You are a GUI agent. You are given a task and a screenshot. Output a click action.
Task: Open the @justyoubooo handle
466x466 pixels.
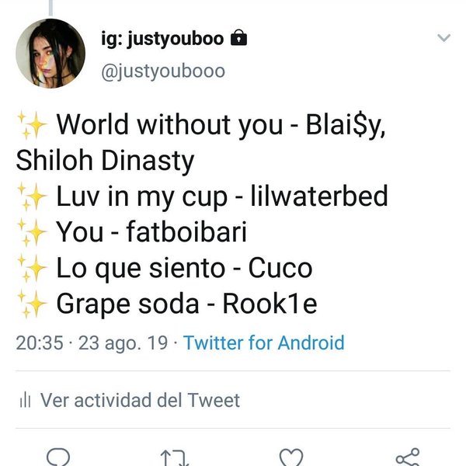pyautogui.click(x=163, y=71)
